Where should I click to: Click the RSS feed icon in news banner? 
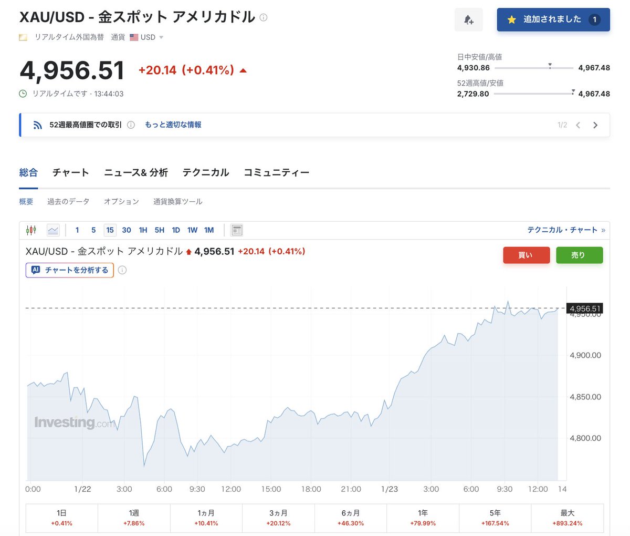coord(37,125)
